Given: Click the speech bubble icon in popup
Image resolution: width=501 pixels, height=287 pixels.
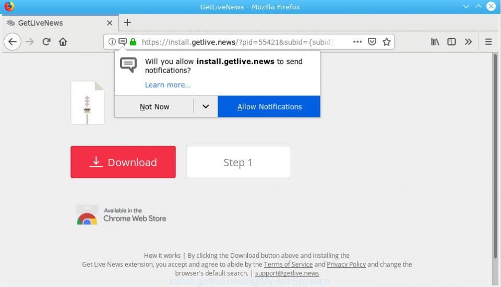Looking at the screenshot, I should coord(128,65).
